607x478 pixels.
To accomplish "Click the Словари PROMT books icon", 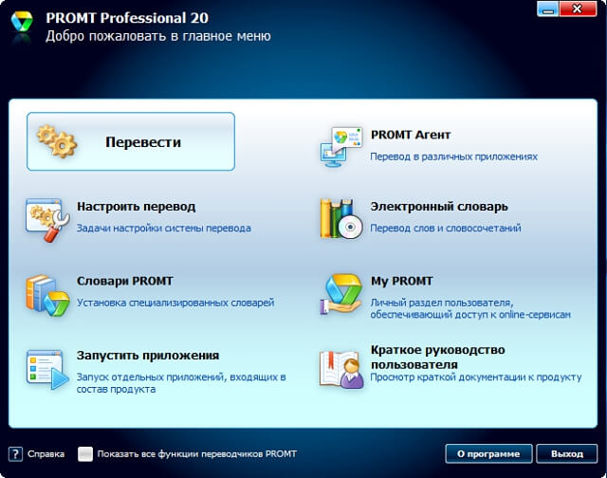I will pyautogui.click(x=47, y=295).
